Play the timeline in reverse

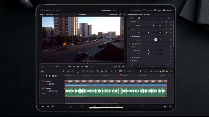[x=74, y=66]
